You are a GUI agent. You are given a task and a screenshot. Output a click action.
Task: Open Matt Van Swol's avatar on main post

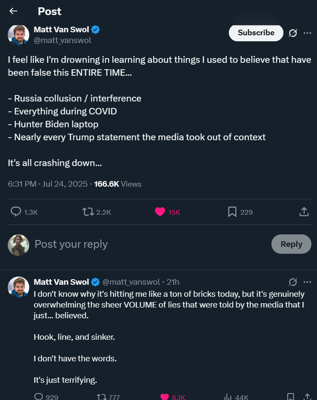click(x=18, y=35)
